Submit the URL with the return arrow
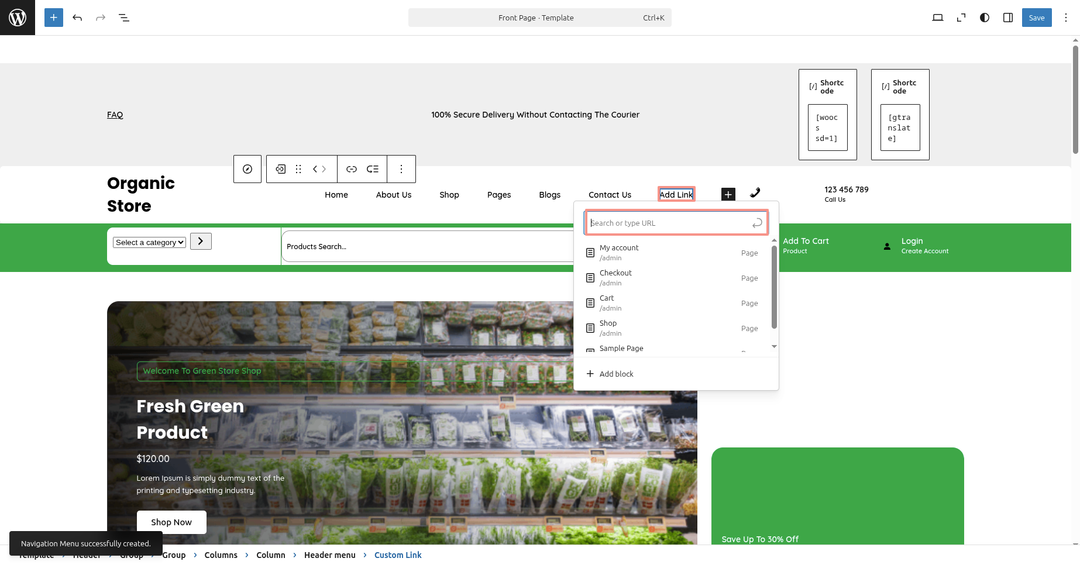Image resolution: width=1080 pixels, height=565 pixels. pos(757,223)
